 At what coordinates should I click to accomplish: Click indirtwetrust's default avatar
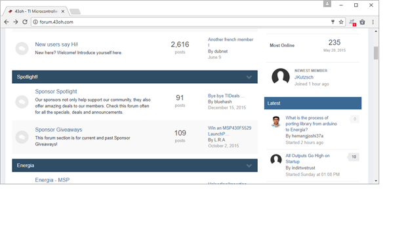[x=276, y=160]
